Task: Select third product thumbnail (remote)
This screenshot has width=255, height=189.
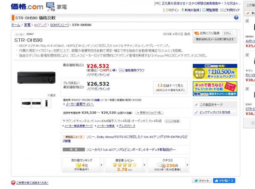Action: coord(46,103)
